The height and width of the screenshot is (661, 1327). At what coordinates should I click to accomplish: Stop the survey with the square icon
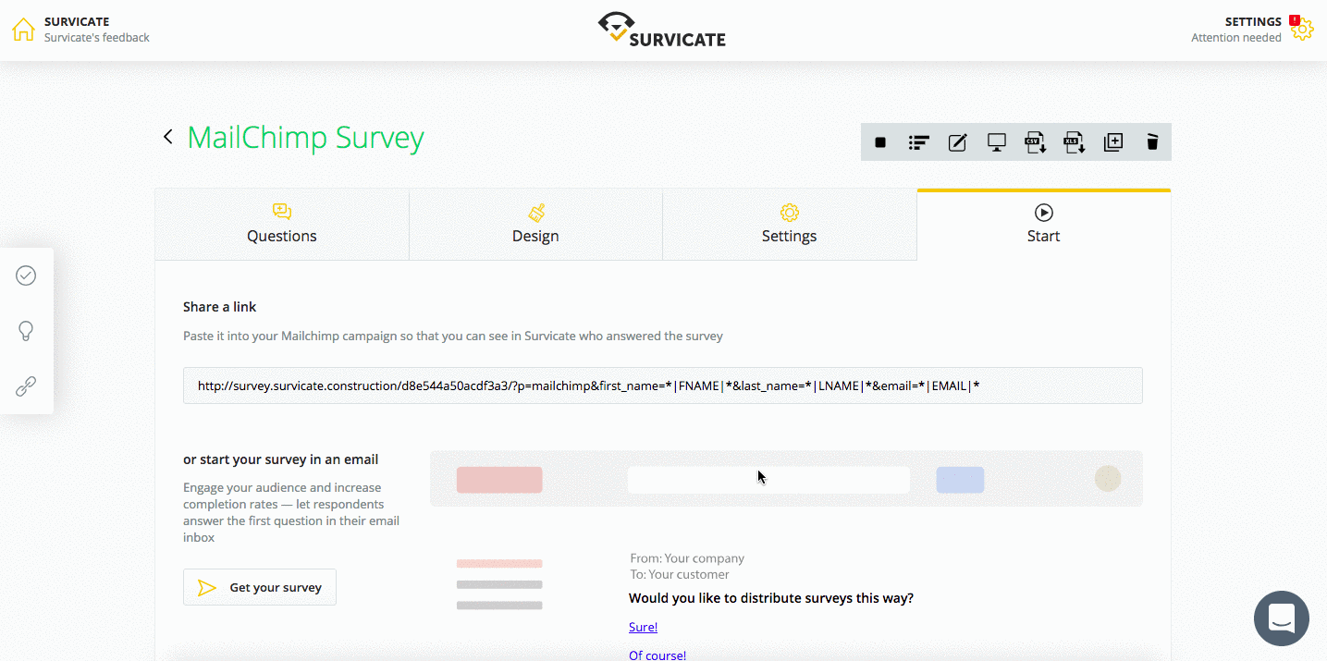click(x=880, y=142)
